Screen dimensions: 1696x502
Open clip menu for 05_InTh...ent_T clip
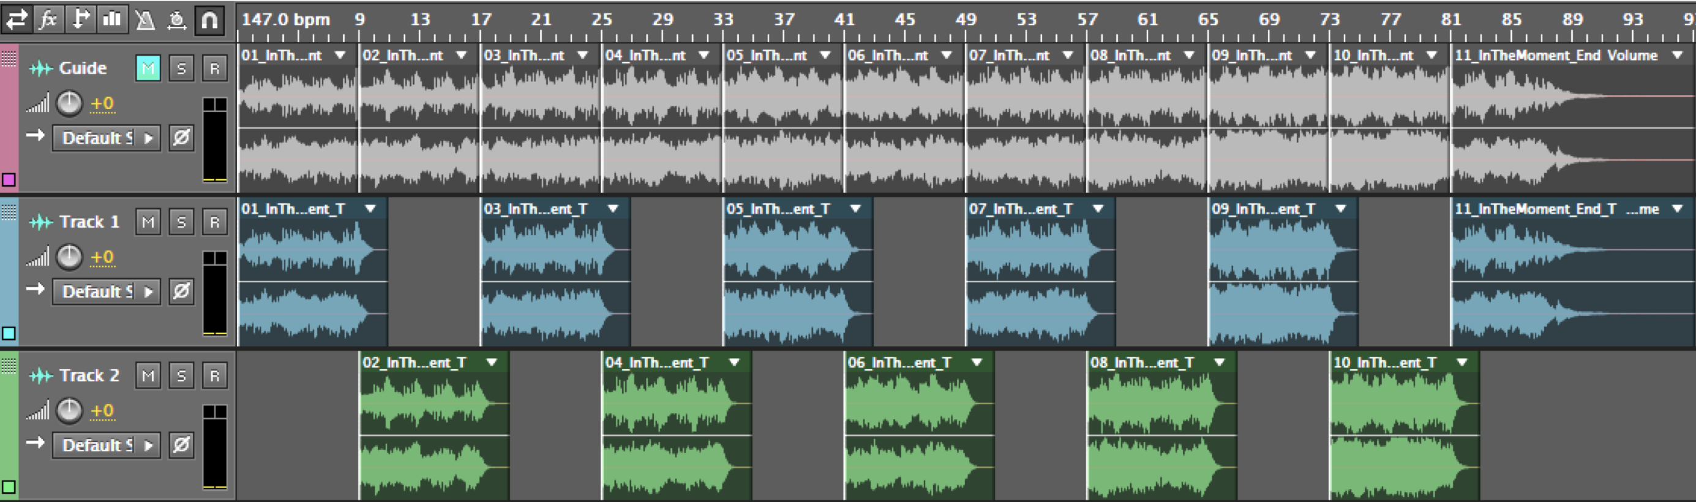pos(855,209)
